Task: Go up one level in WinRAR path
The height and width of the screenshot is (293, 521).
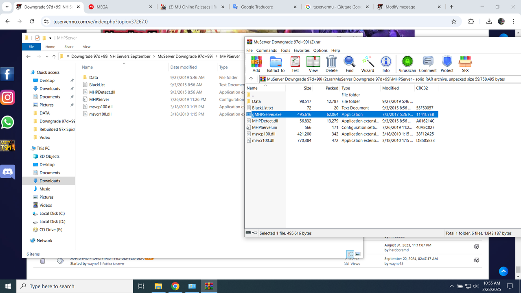Action: point(251,79)
